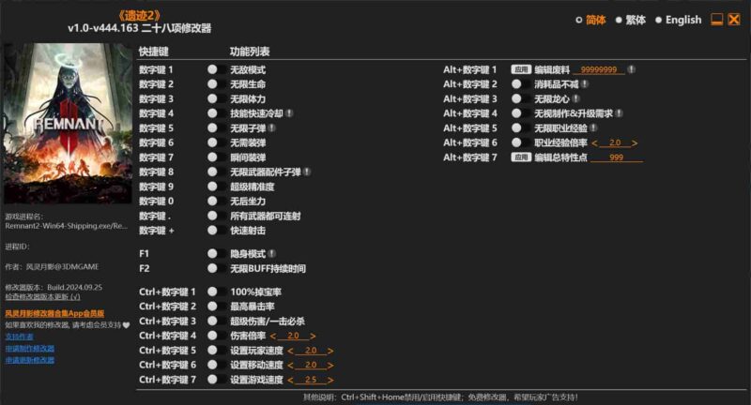Click hotkey label Alt+数字键 7
Viewport: 751px width, 405px height.
tap(470, 157)
